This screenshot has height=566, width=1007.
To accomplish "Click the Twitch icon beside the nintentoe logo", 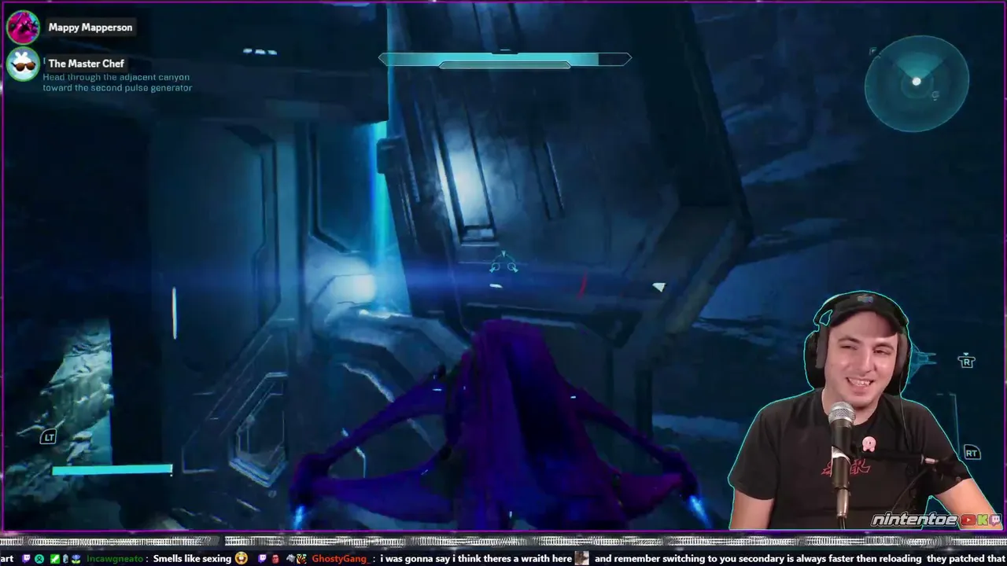I will click(x=994, y=520).
